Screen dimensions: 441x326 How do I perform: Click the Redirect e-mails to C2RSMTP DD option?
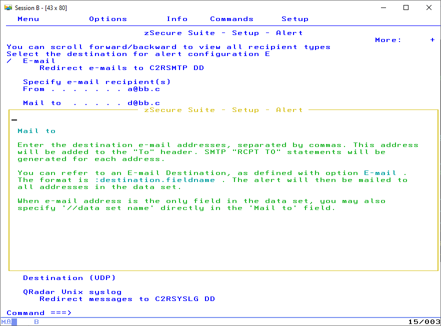tap(122, 68)
